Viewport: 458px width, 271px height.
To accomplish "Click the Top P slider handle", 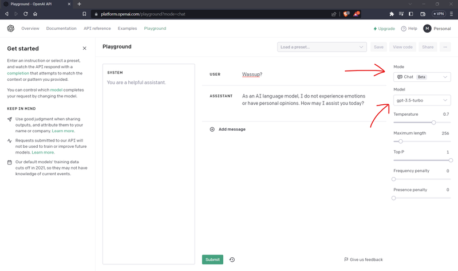I will coord(451,160).
